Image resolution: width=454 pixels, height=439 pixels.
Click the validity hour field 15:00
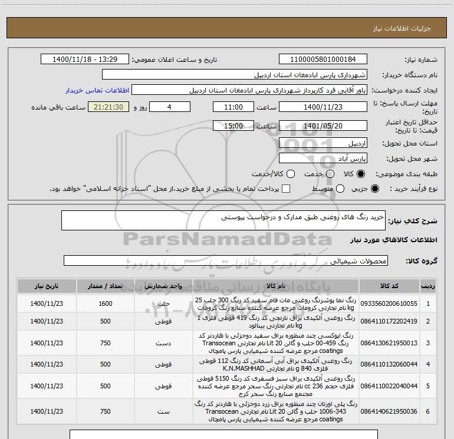click(x=233, y=126)
